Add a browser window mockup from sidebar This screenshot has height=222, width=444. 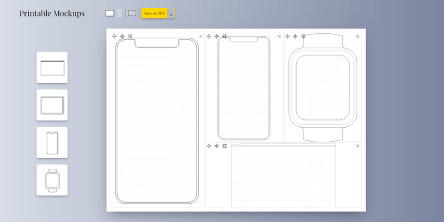52,68
